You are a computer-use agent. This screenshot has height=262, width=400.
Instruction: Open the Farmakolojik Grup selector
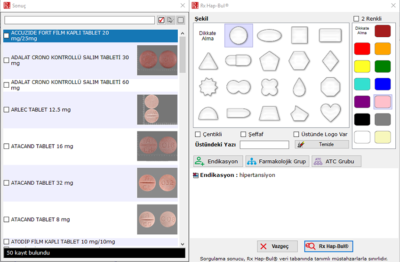[x=277, y=161]
